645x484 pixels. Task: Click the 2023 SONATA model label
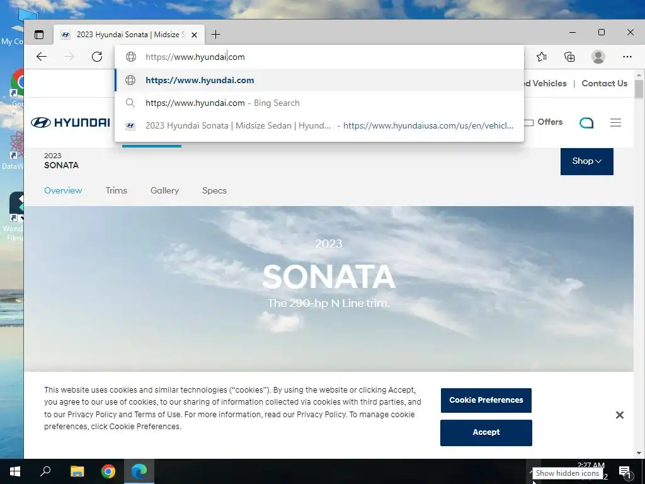tap(61, 161)
